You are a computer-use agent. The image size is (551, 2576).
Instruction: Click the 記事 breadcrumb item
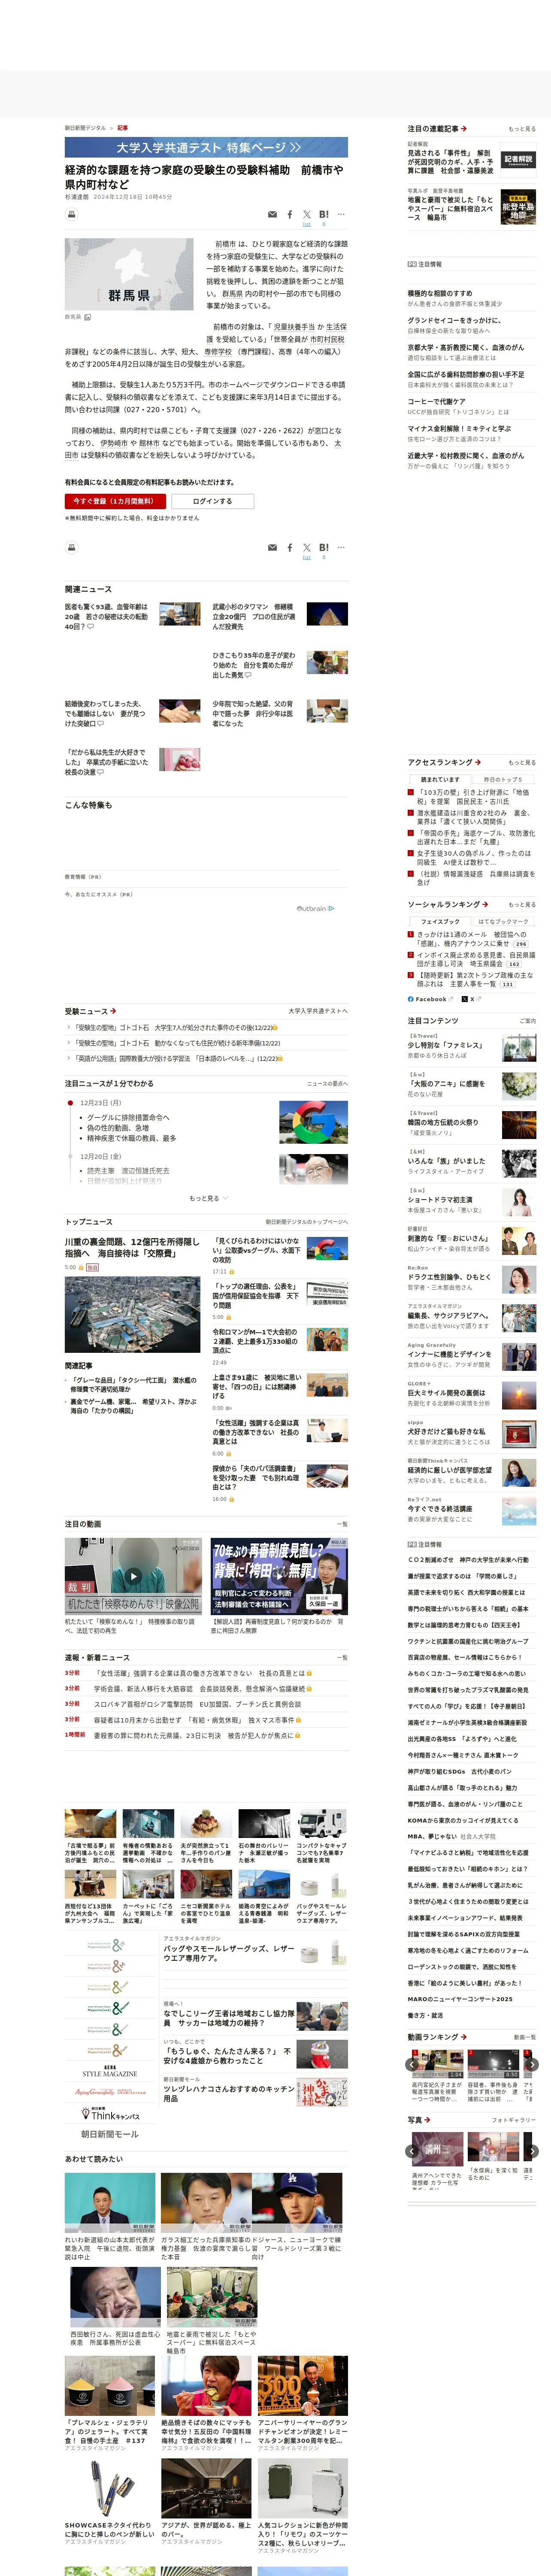pyautogui.click(x=123, y=128)
